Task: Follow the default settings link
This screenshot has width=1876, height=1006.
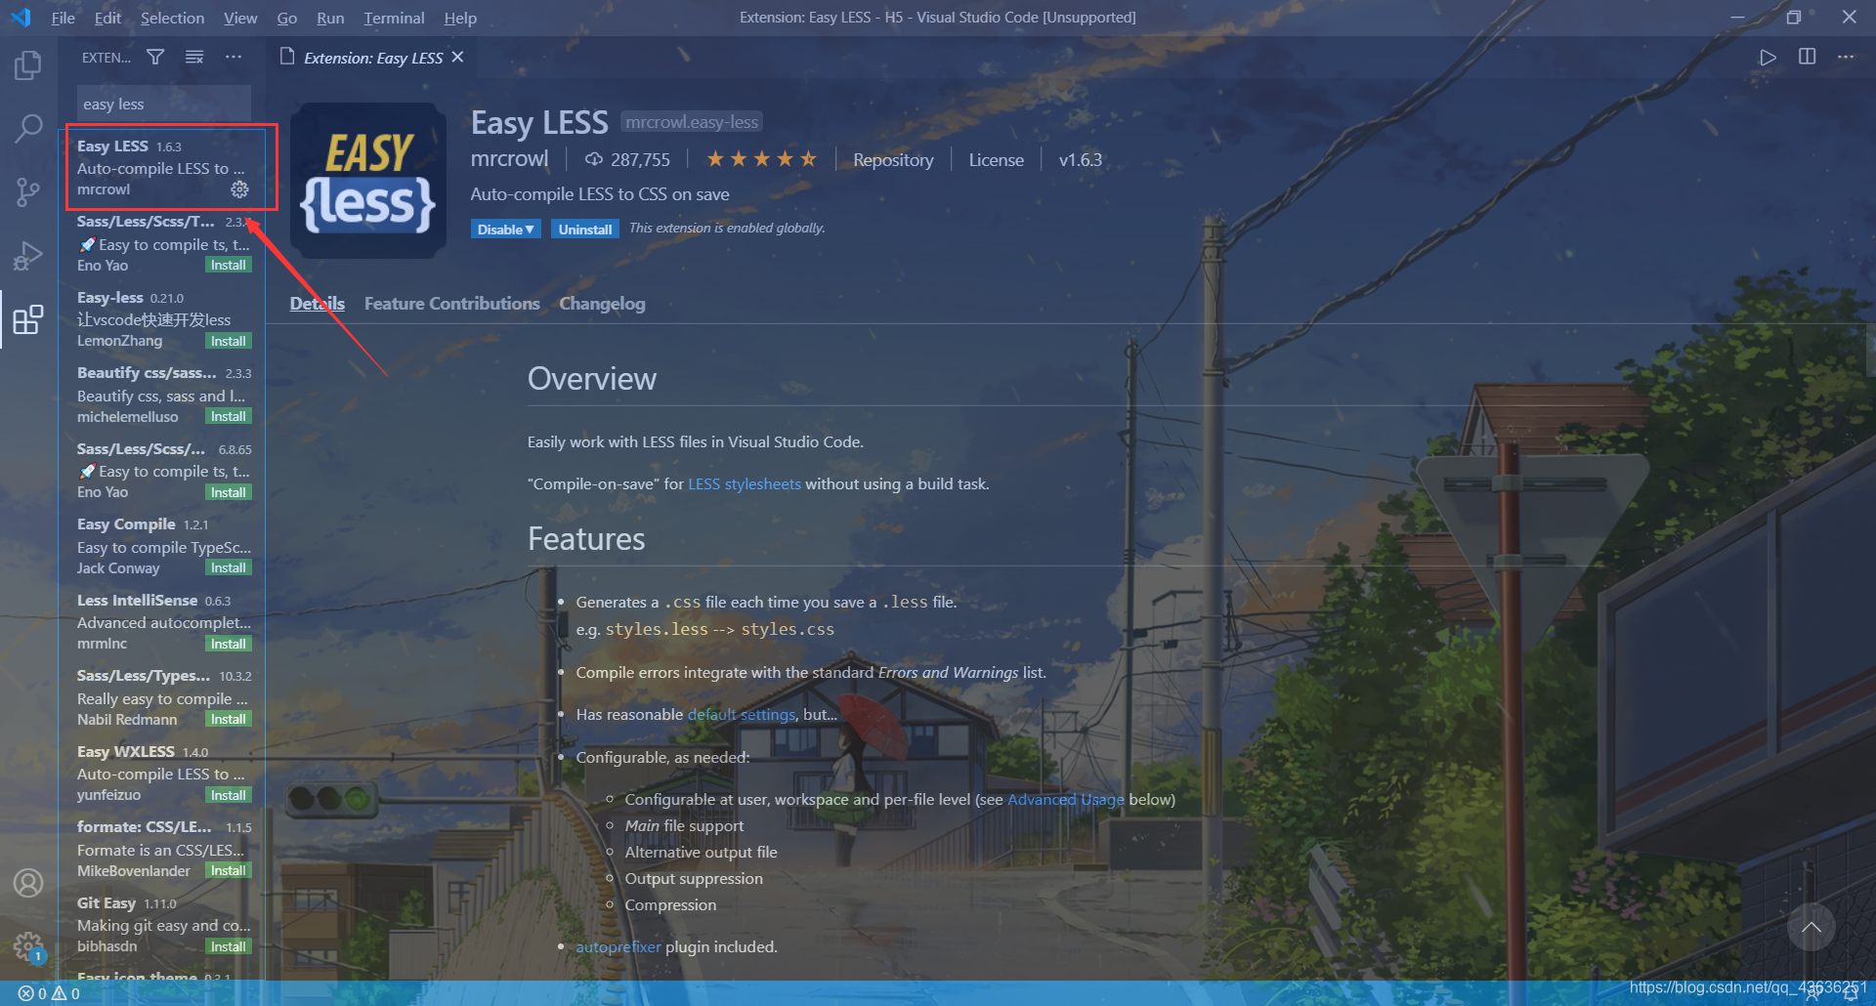Action: [x=742, y=714]
